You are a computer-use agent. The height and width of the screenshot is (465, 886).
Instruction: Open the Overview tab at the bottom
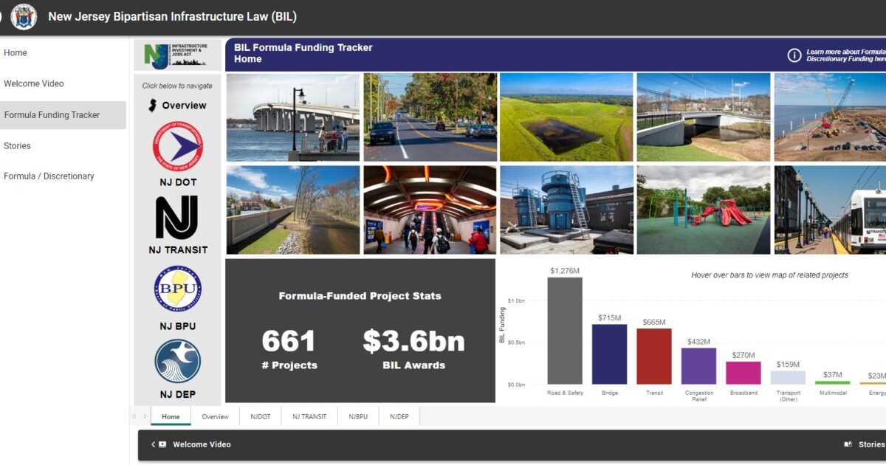pyautogui.click(x=215, y=416)
